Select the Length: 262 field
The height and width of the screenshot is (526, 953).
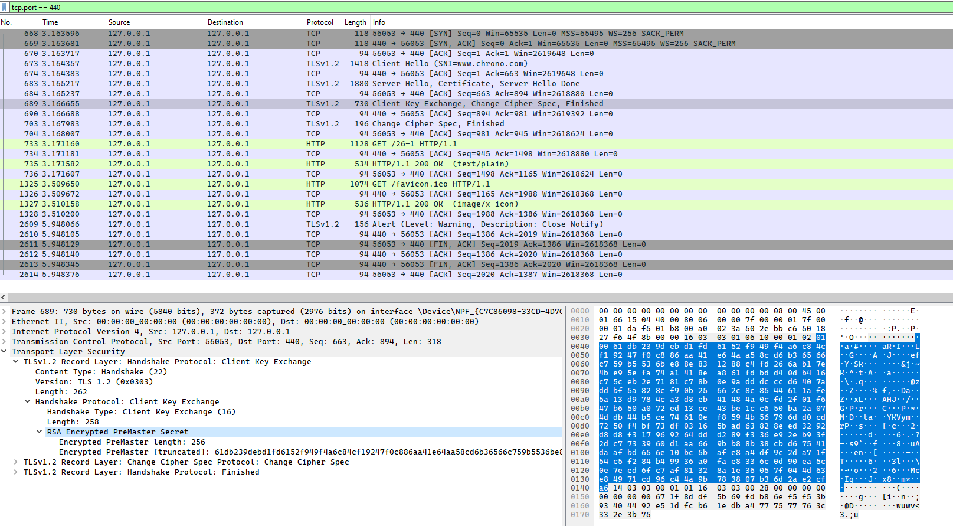click(x=61, y=392)
